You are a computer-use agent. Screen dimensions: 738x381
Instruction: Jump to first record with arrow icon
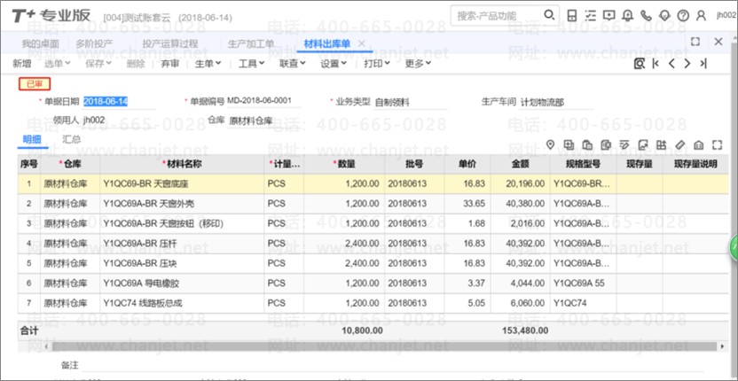pos(656,64)
